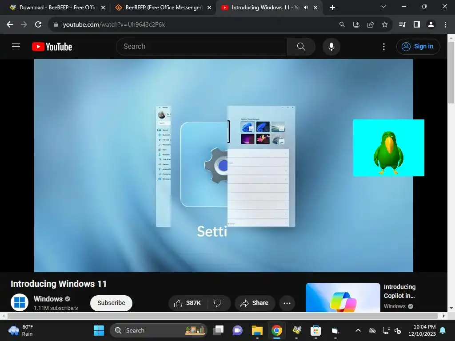Image resolution: width=455 pixels, height=341 pixels.
Task: Open the BeeBEEP bee taskbar icon
Action: click(x=296, y=330)
